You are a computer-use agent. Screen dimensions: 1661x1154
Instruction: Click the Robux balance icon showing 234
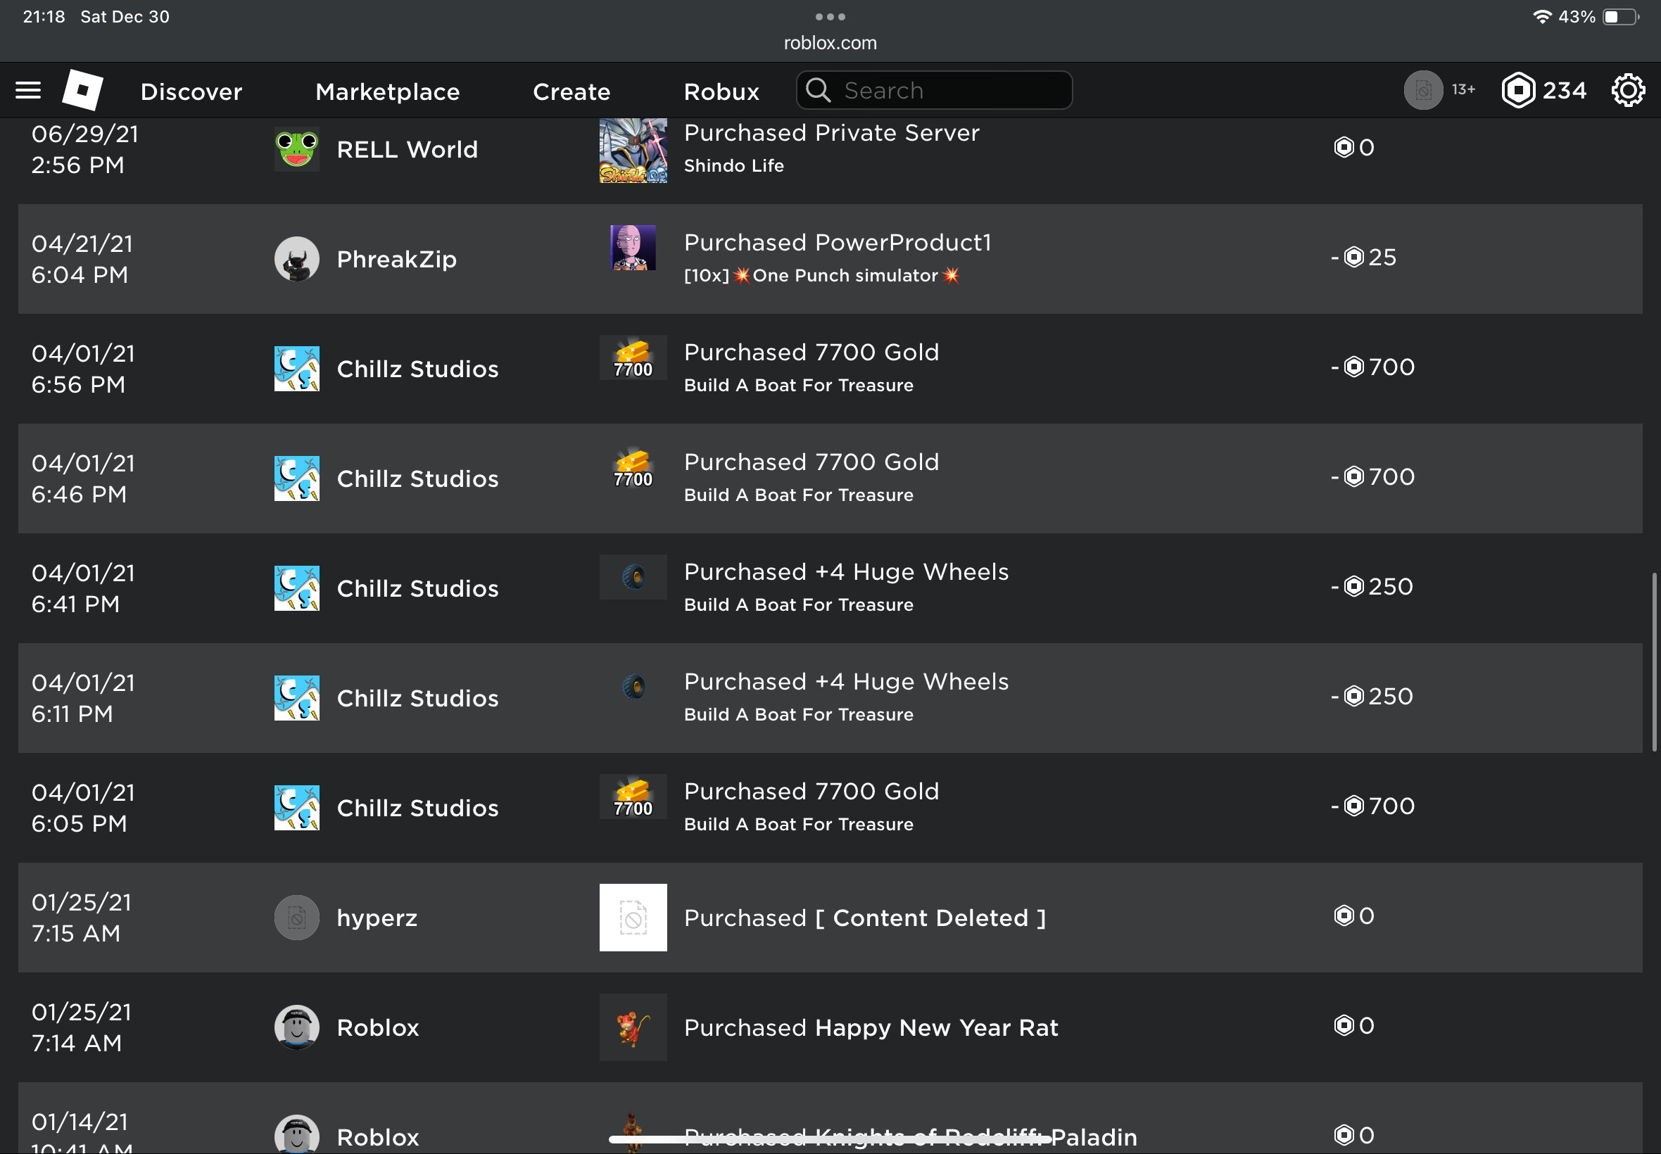tap(1518, 89)
